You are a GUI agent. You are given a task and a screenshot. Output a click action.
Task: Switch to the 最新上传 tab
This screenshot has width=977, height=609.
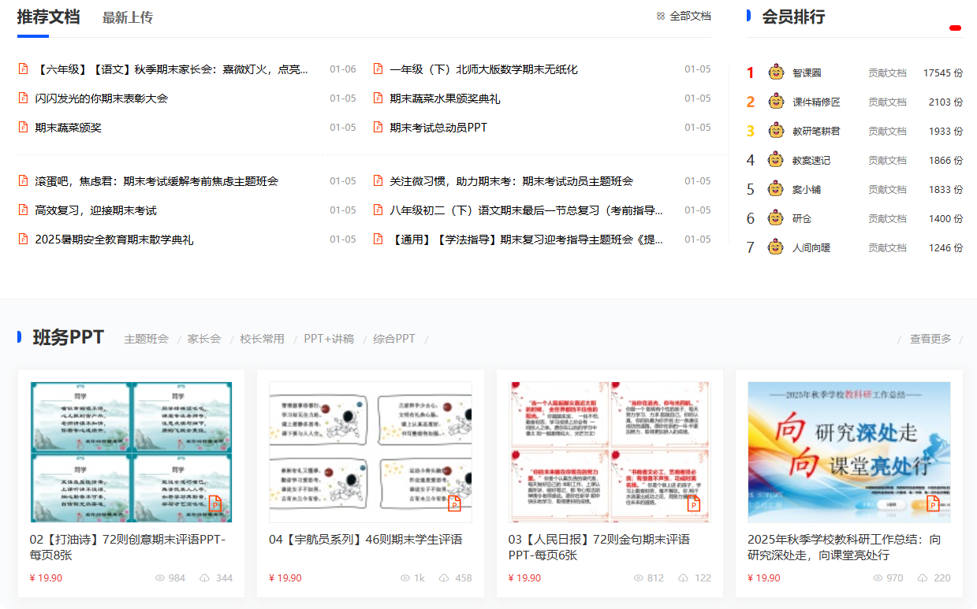click(126, 17)
